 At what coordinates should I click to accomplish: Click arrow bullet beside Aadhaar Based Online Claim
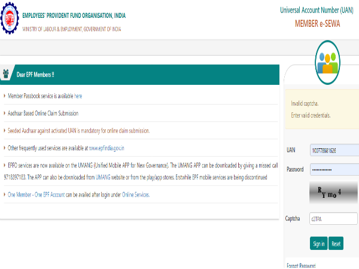click(x=5, y=113)
